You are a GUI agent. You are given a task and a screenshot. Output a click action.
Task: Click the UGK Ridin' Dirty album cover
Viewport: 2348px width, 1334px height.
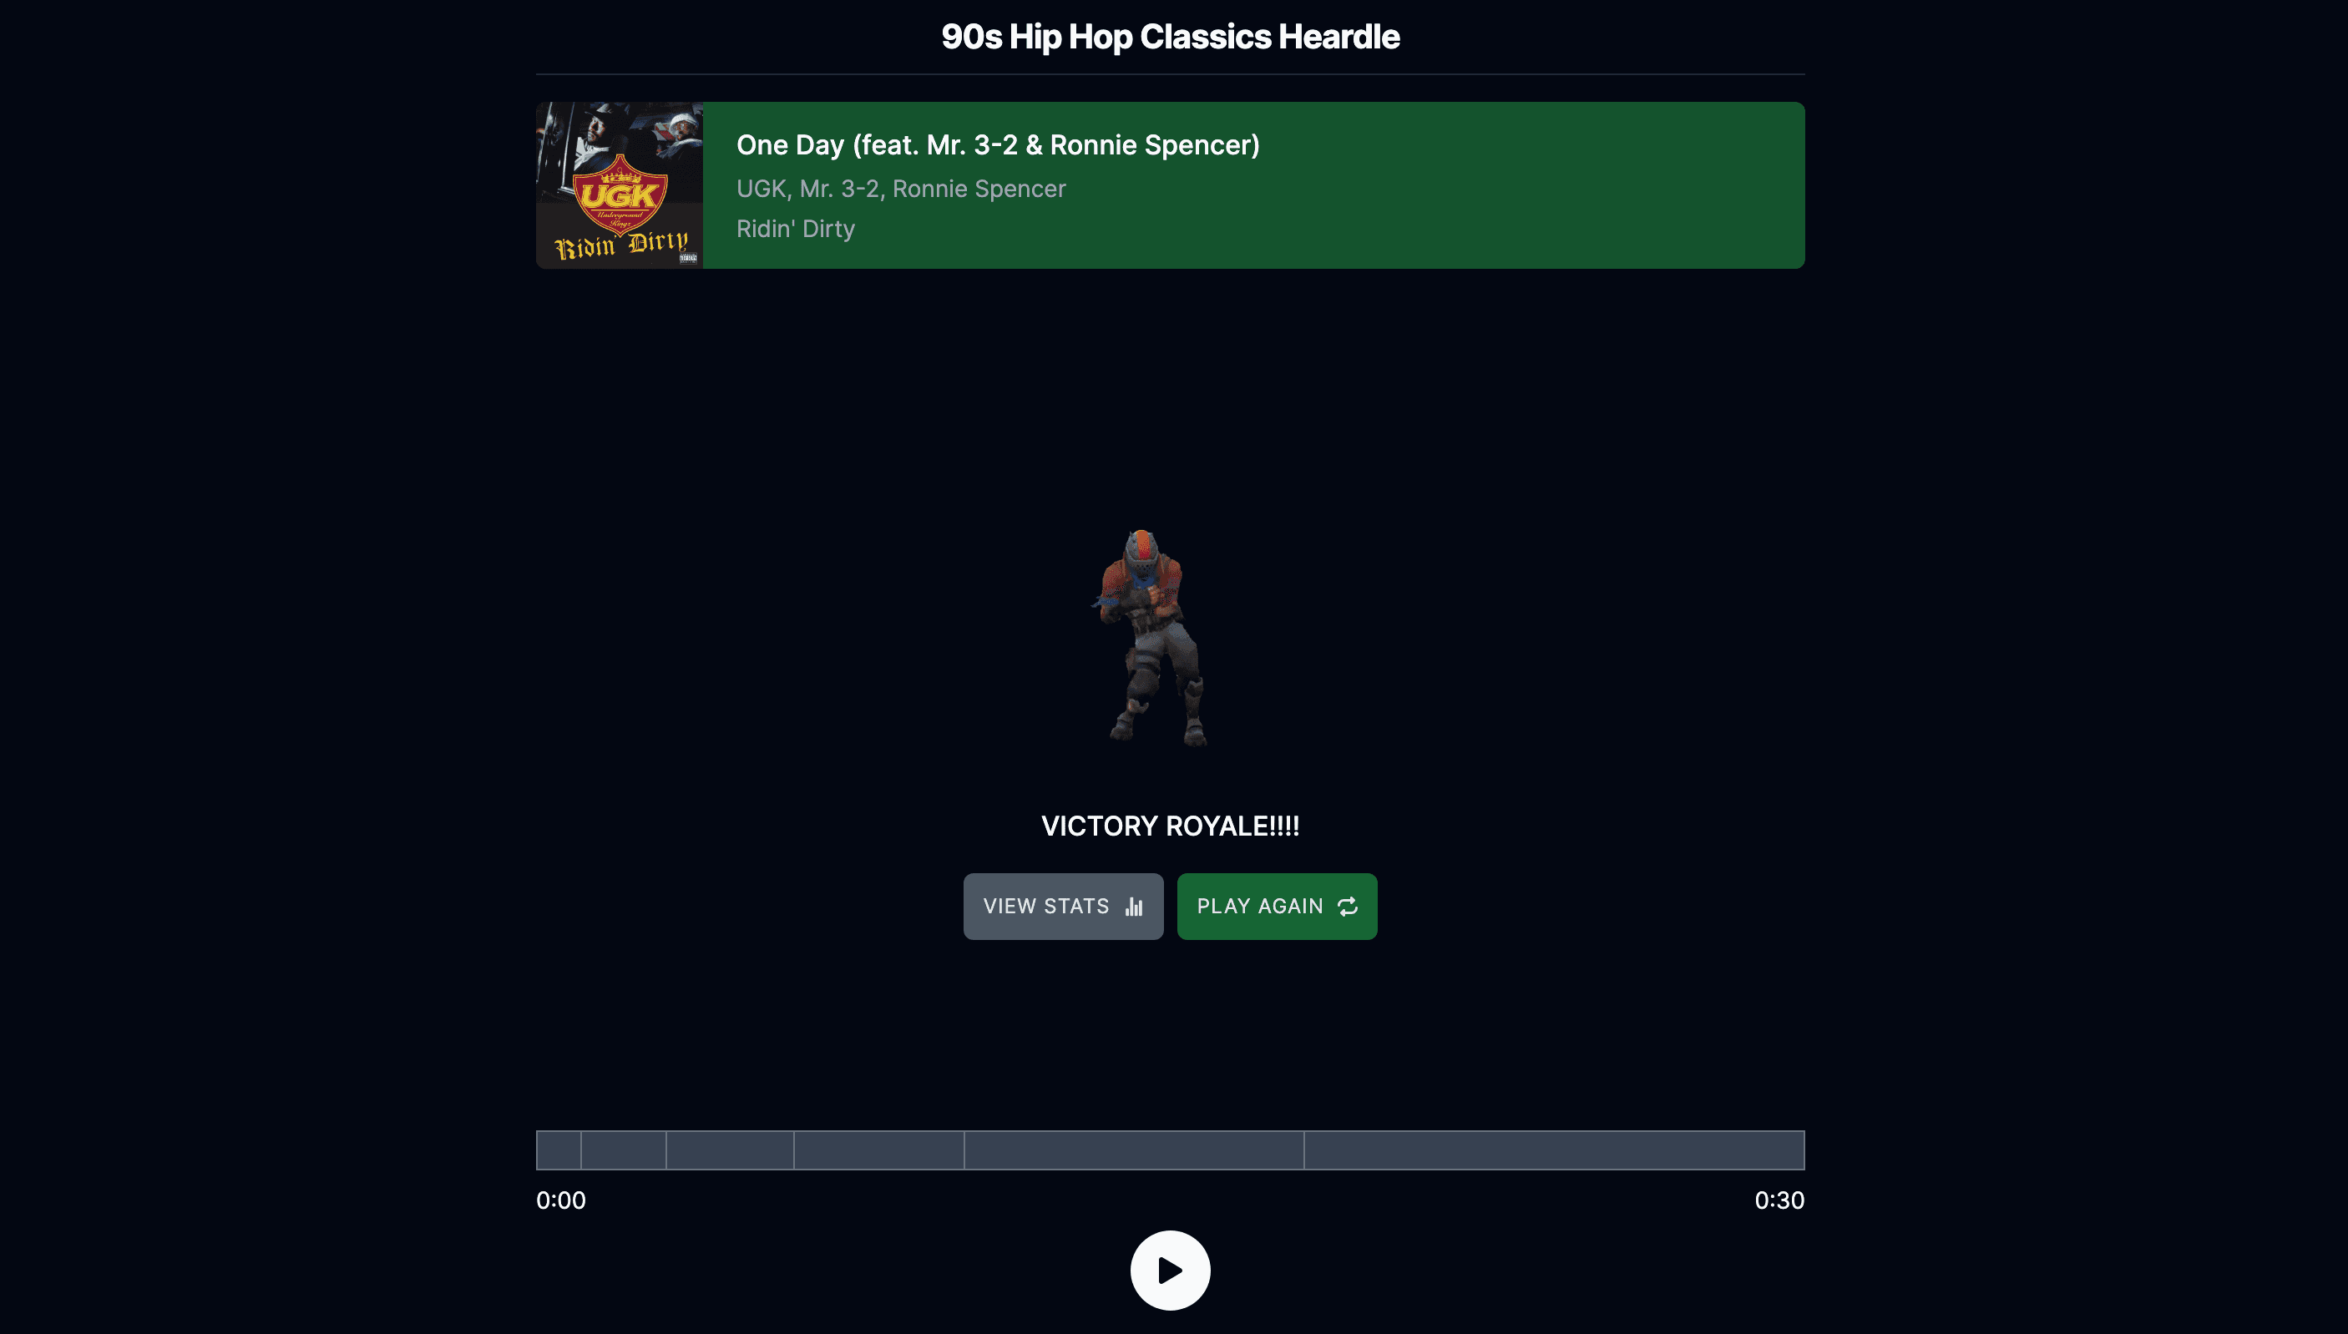pos(620,185)
